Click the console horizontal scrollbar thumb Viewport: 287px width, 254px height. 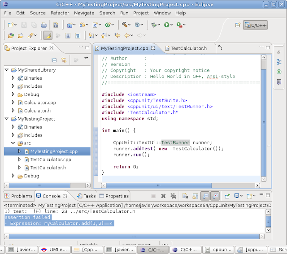point(134,237)
